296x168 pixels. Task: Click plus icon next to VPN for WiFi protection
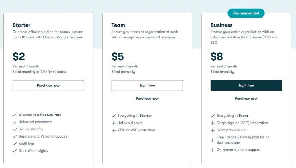[114, 130]
